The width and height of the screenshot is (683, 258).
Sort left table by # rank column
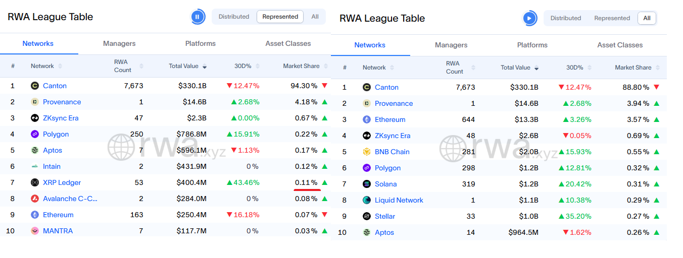tap(13, 66)
